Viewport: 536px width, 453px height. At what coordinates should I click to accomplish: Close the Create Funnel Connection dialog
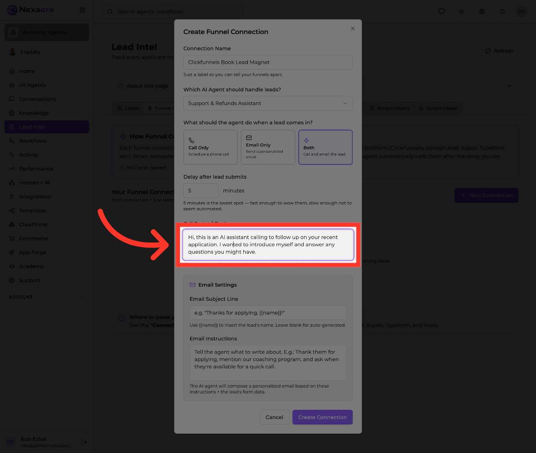tap(353, 29)
